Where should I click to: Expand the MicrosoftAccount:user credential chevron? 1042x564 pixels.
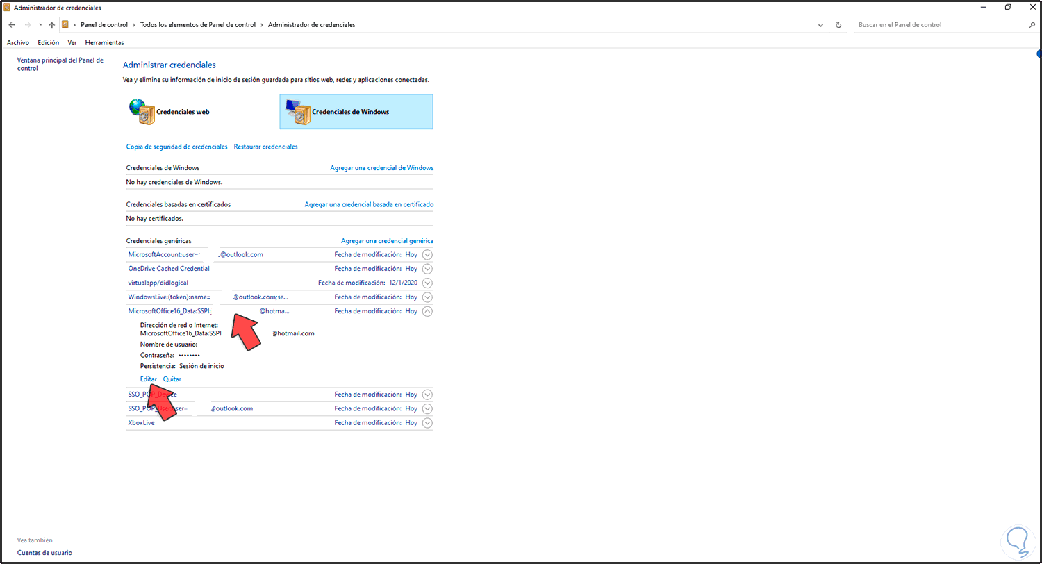(x=427, y=254)
